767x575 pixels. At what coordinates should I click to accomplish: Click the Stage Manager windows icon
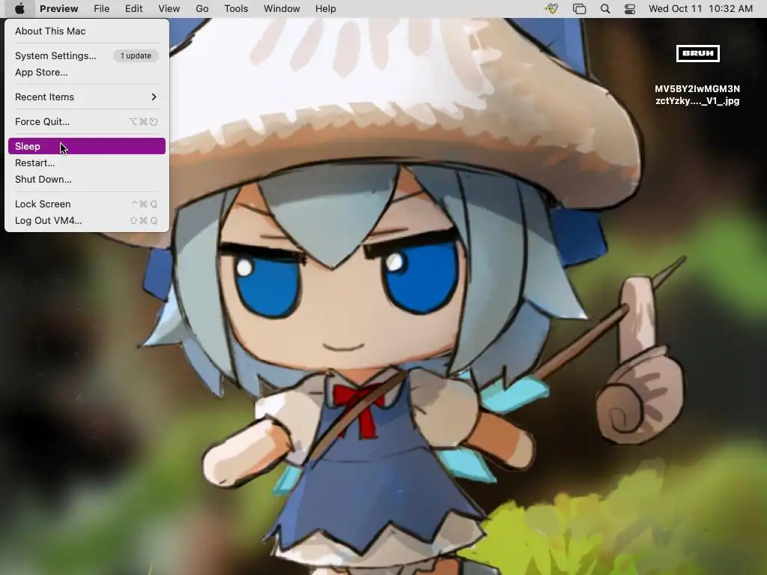[579, 9]
